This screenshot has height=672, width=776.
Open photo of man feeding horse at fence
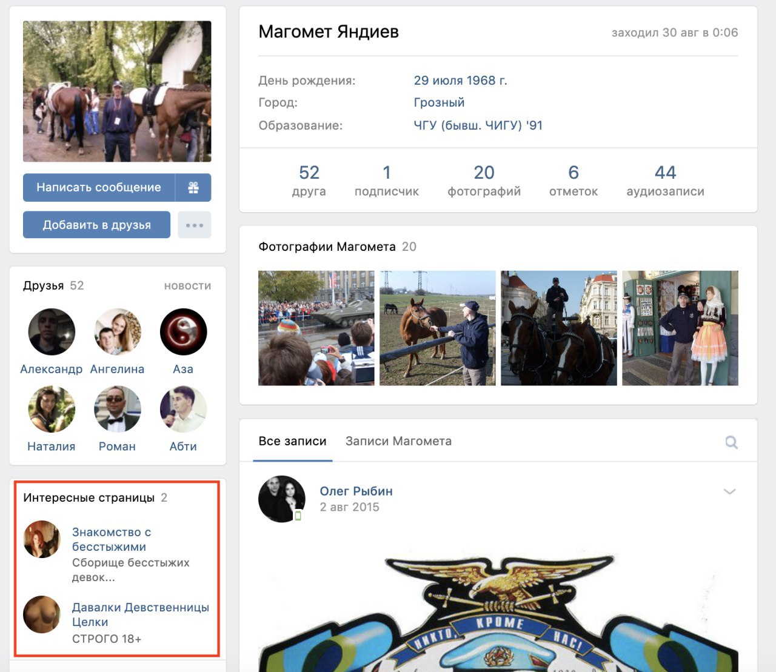pos(438,328)
